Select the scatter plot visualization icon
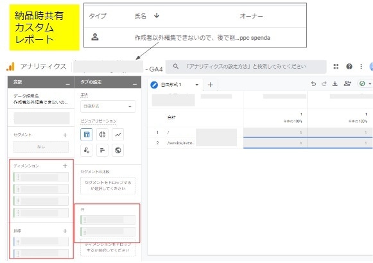Viewport: 373px width, 263px height. tap(87, 150)
